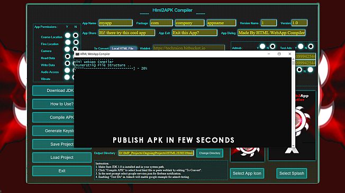Click the 'App Permissions :' heading
Image resolution: width=345 pixels, height=193 pixels.
46,27
